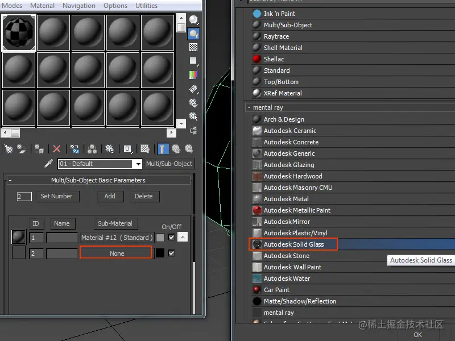
Task: Toggle the Show End Result icon
Action: (163, 149)
